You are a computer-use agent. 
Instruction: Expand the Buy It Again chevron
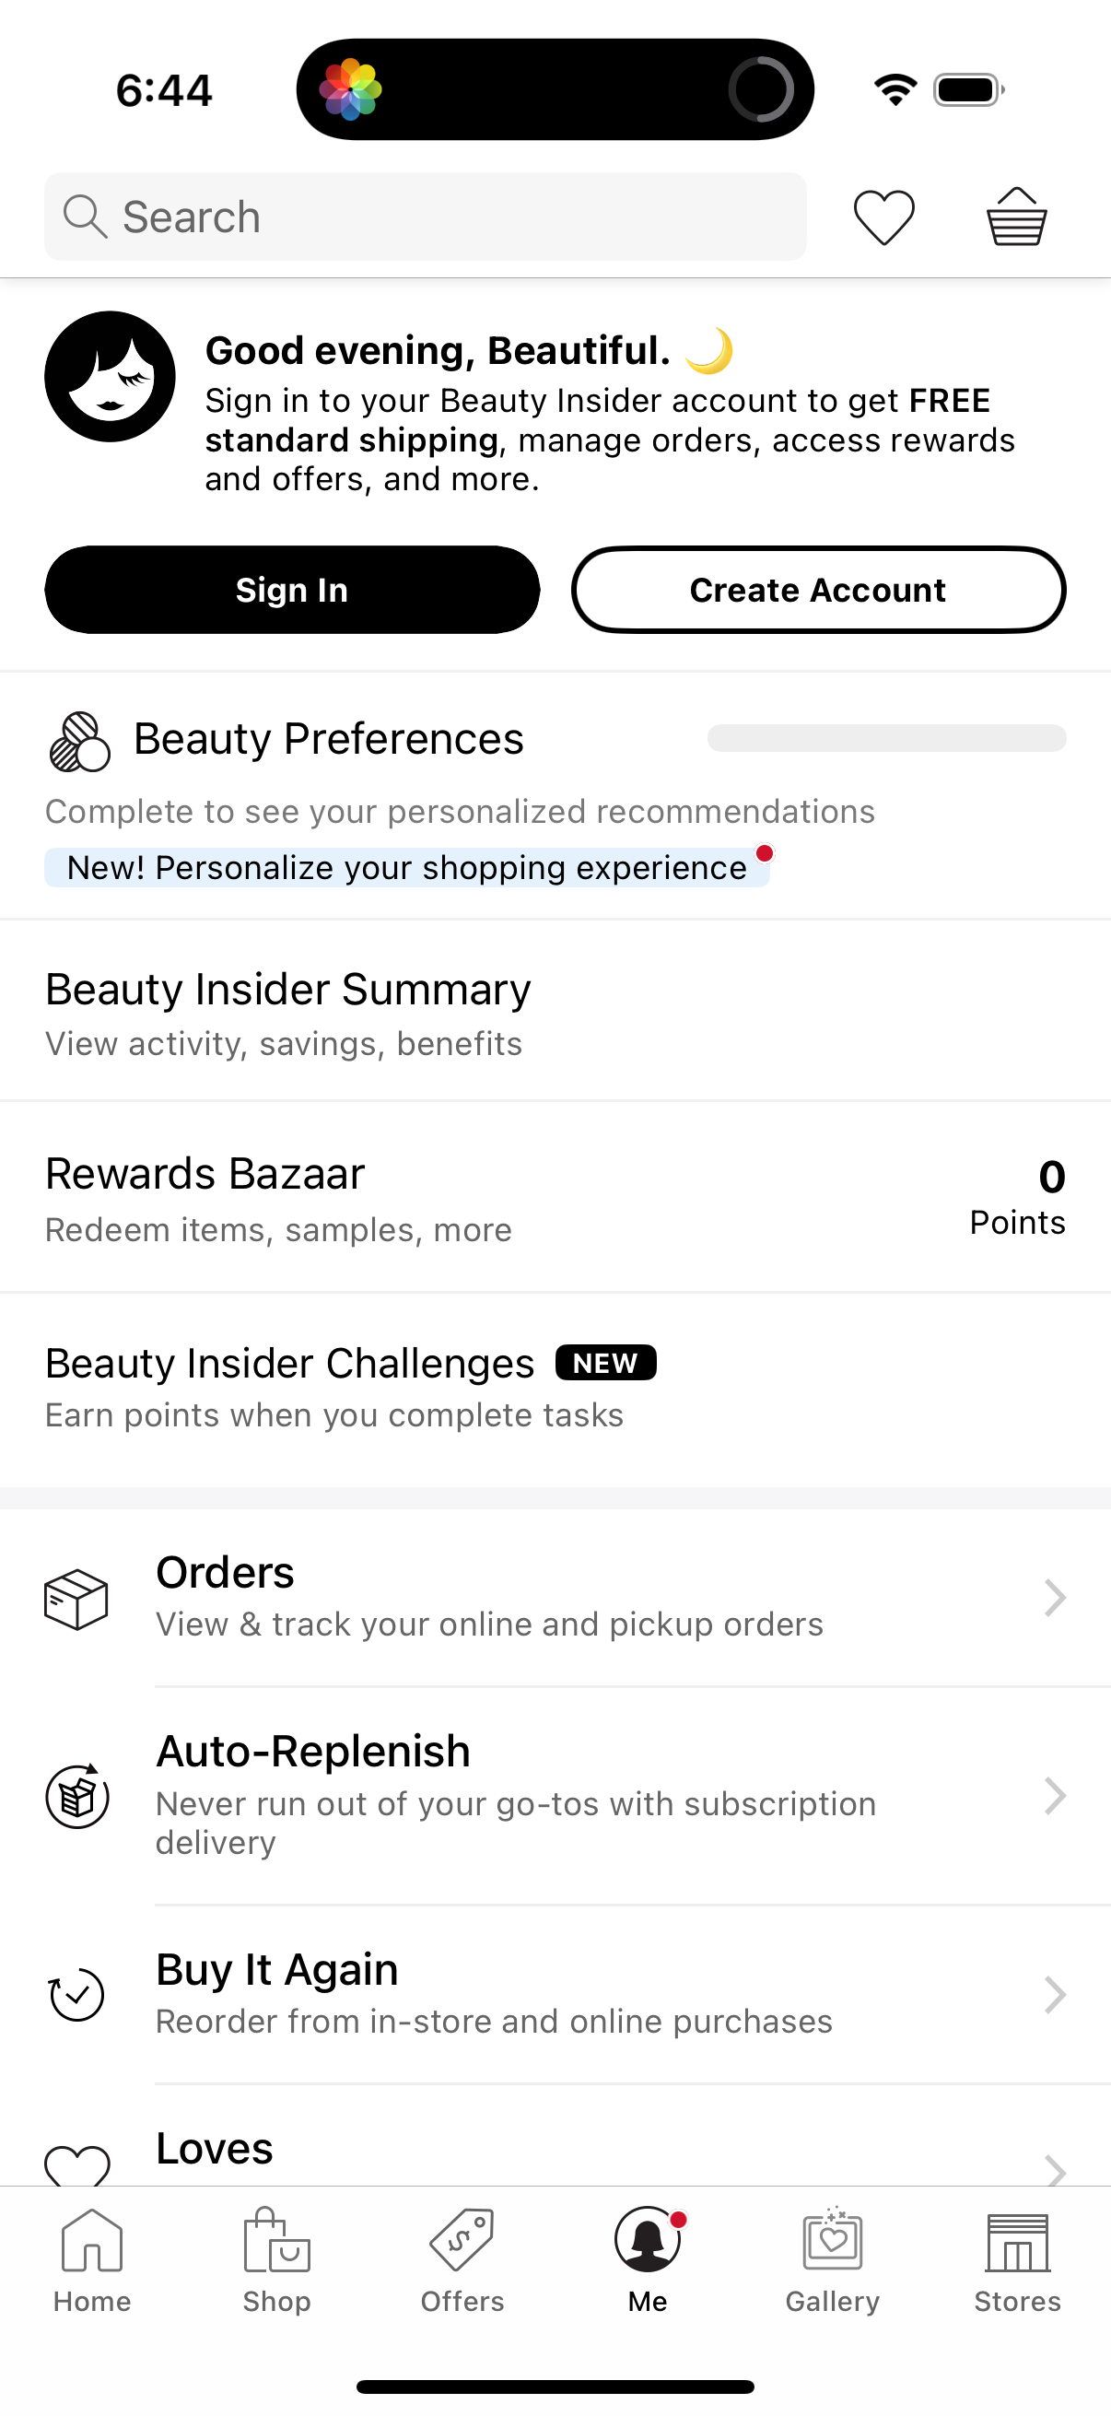[1054, 1995]
